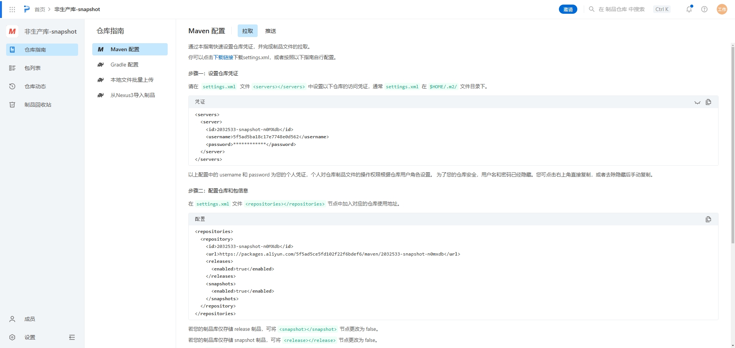Click the password line in credentials code

[x=251, y=144]
